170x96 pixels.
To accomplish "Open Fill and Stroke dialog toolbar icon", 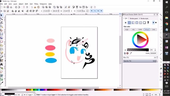I will (74, 7).
